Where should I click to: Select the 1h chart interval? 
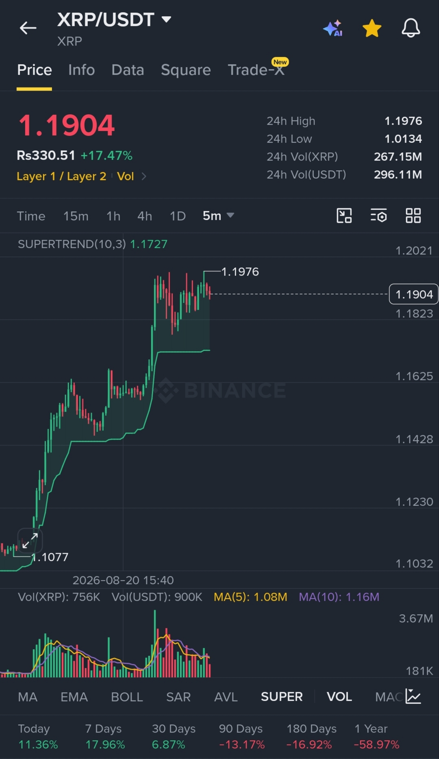[113, 216]
